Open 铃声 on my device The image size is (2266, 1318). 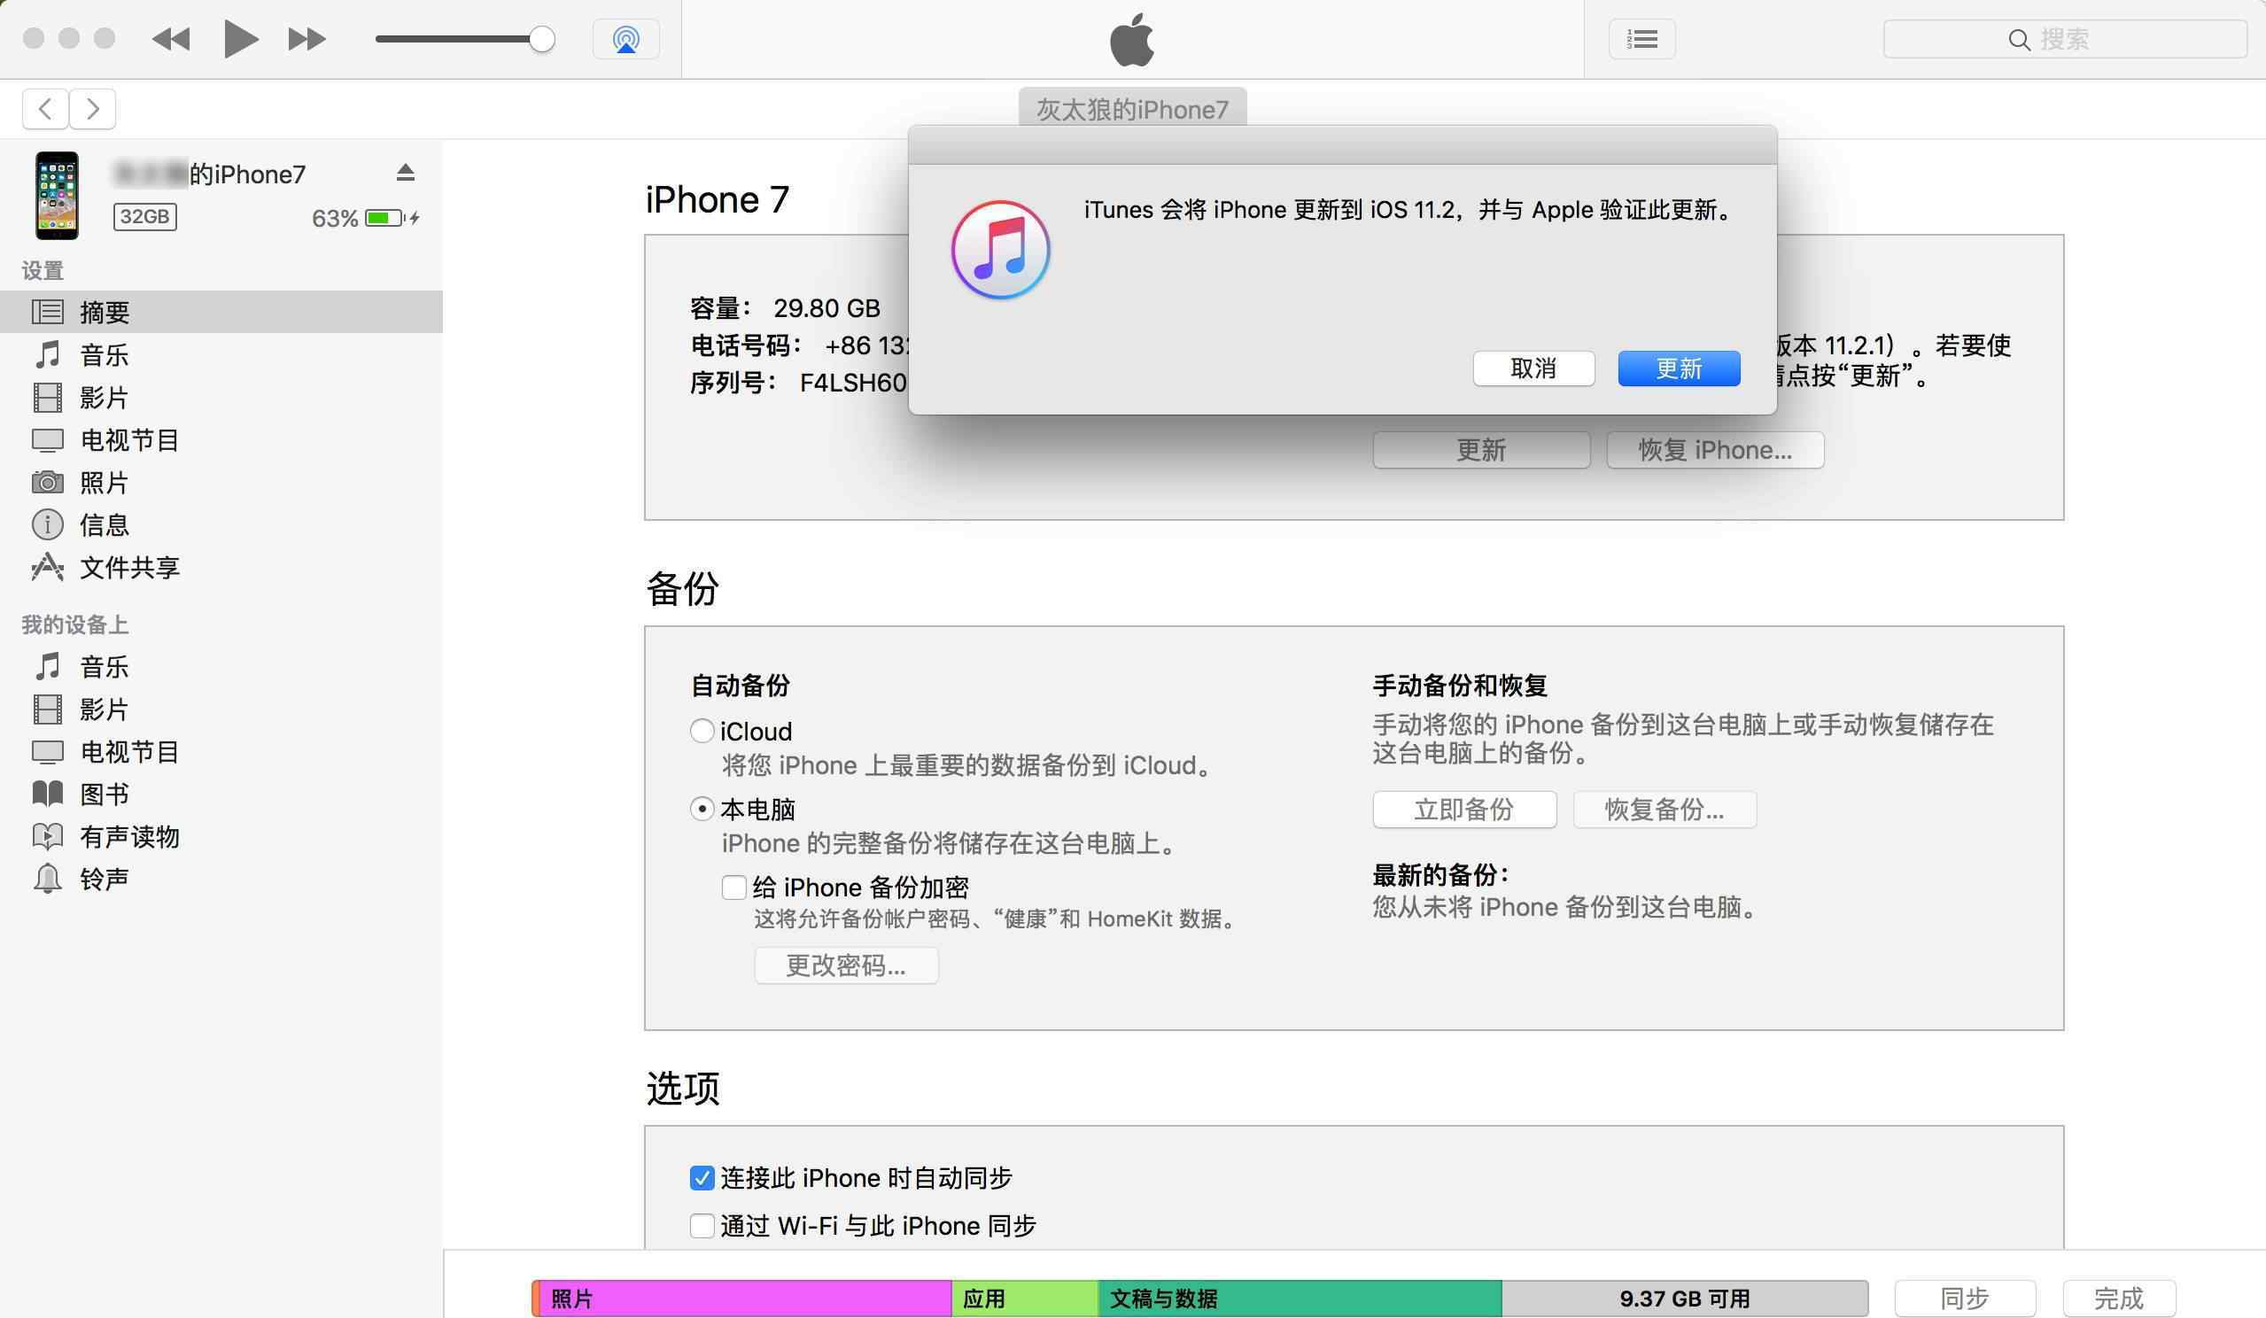point(221,879)
